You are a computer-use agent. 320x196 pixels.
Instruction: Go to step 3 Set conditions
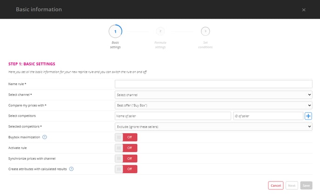205,31
